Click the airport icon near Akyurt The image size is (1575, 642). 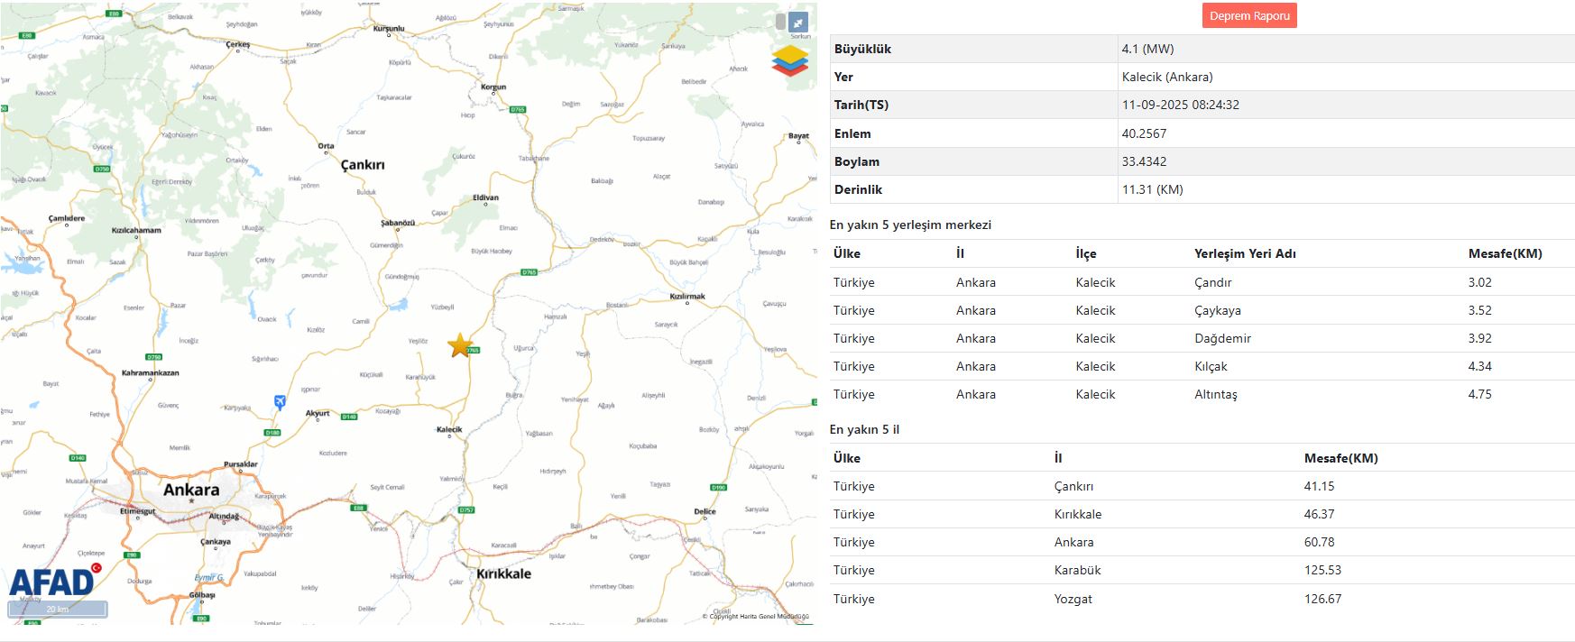point(280,402)
